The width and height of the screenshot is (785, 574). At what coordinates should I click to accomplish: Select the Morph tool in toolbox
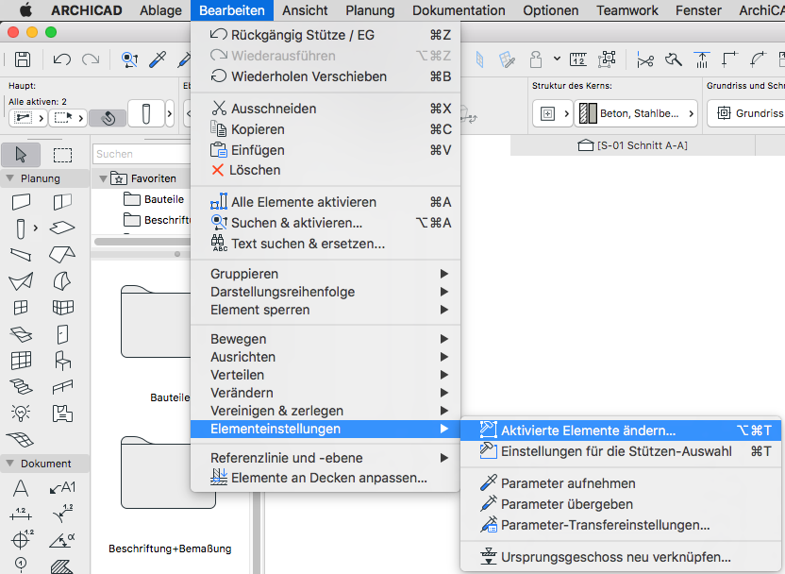tap(62, 281)
